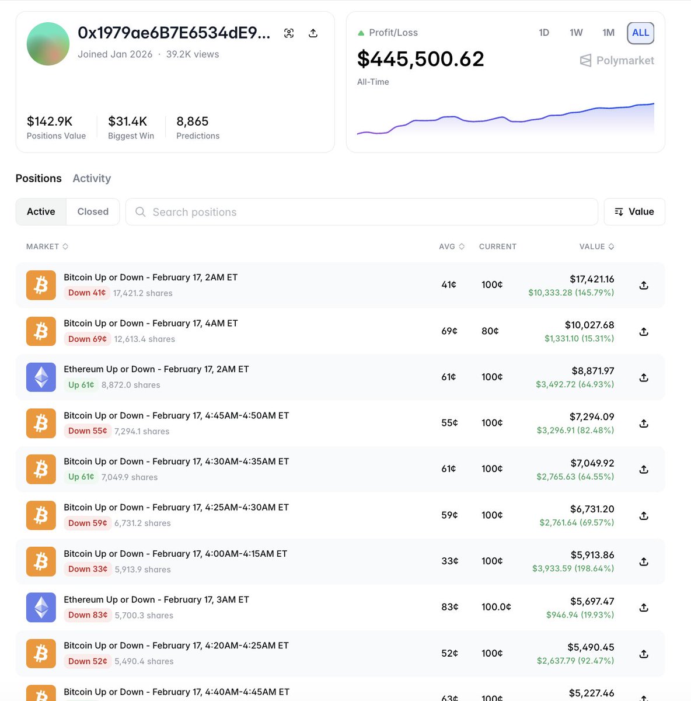Click the wallet address 0x1979ae6B7E6534dE9...

point(174,33)
